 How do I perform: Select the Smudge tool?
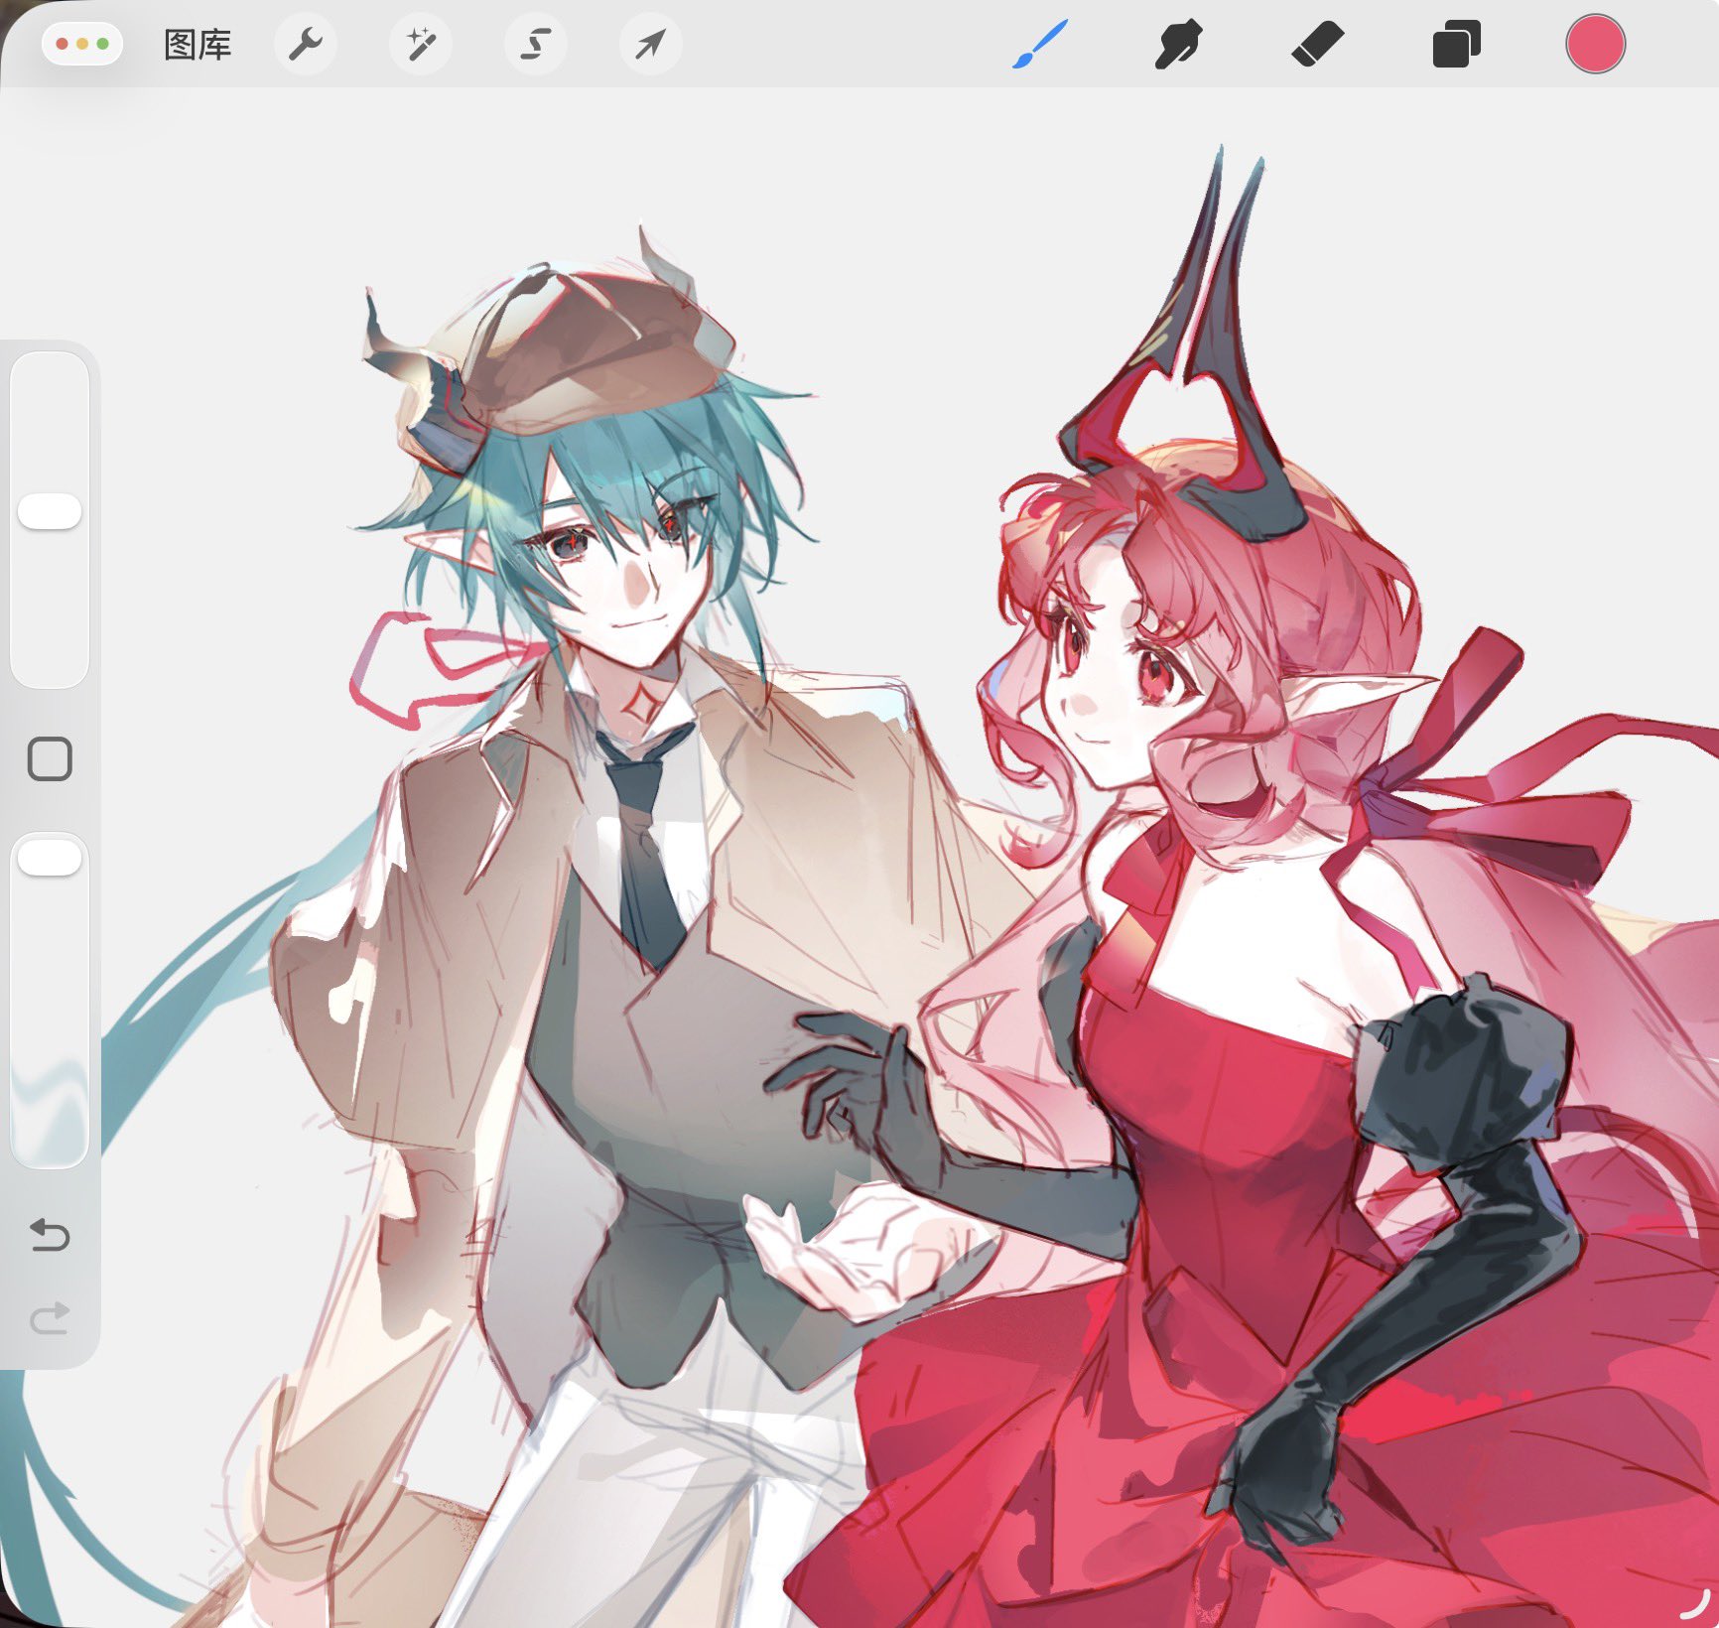1178,45
